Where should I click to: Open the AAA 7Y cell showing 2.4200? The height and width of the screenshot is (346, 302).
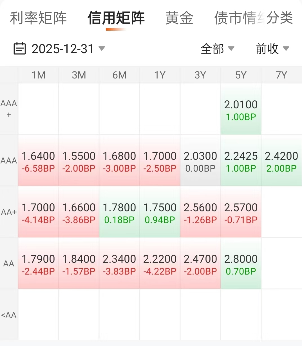click(x=281, y=161)
